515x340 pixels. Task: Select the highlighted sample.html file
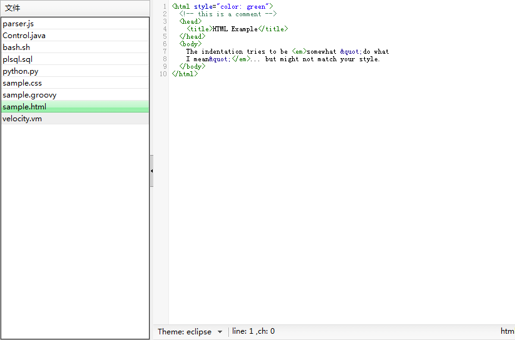[24, 107]
